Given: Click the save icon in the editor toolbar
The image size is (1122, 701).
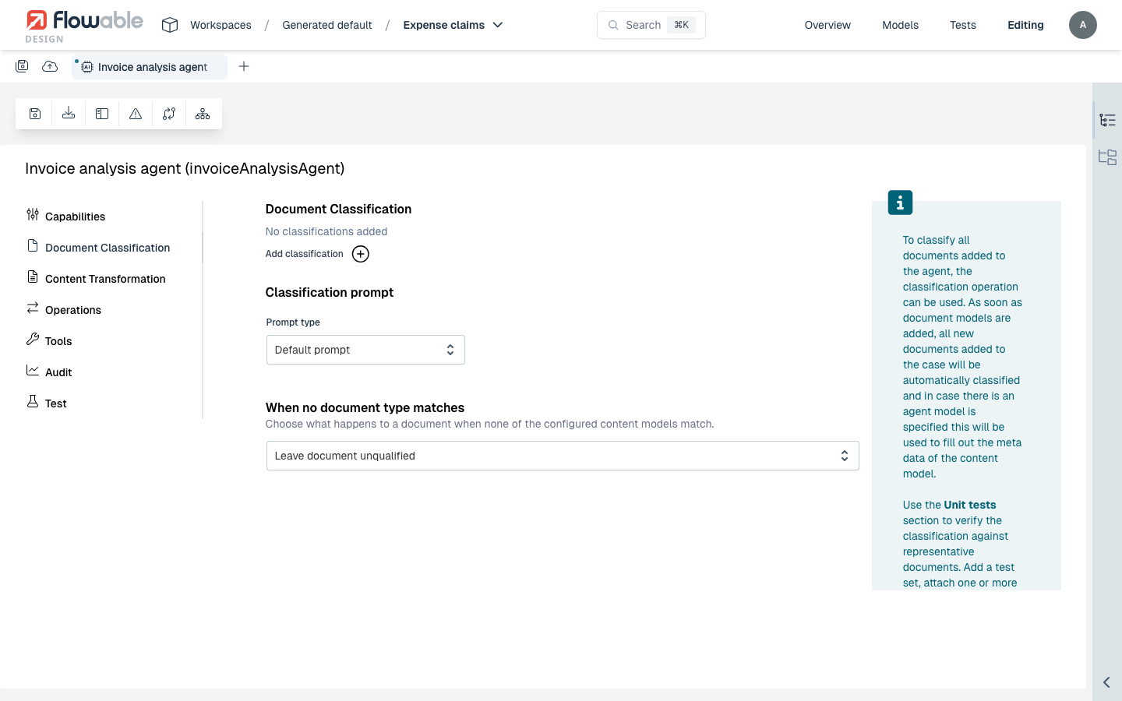Looking at the screenshot, I should click(x=35, y=114).
